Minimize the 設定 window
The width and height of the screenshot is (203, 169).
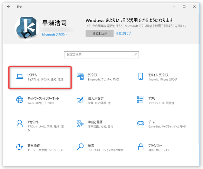pyautogui.click(x=174, y=7)
